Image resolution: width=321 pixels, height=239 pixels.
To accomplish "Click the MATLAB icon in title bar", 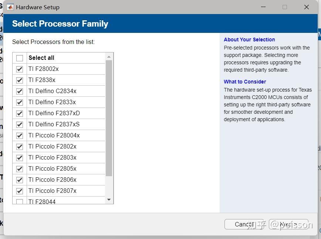I will click(10, 7).
